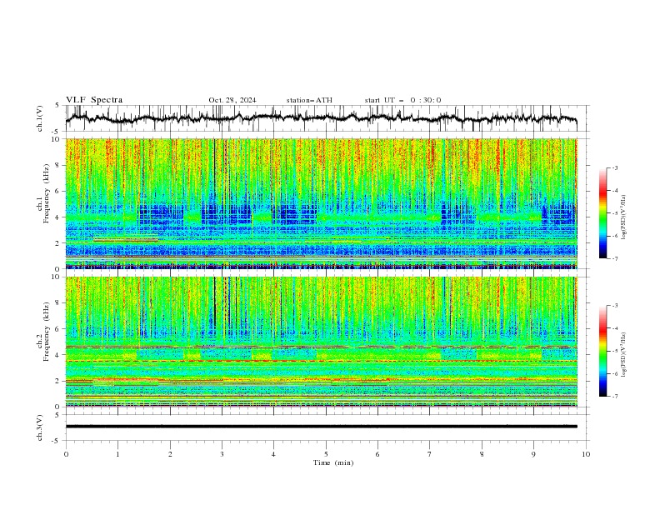Click time axis tick label "2"
Image resolution: width=660 pixels, height=510 pixels.
tap(170, 454)
